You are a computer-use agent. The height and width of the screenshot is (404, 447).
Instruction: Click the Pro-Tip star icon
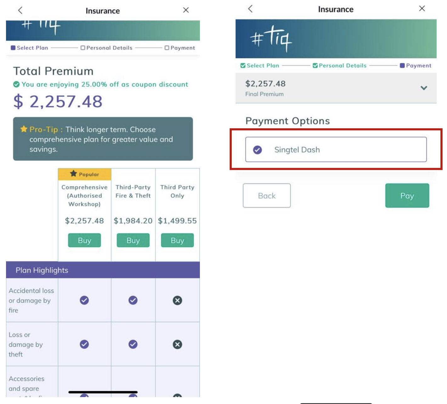pos(24,129)
